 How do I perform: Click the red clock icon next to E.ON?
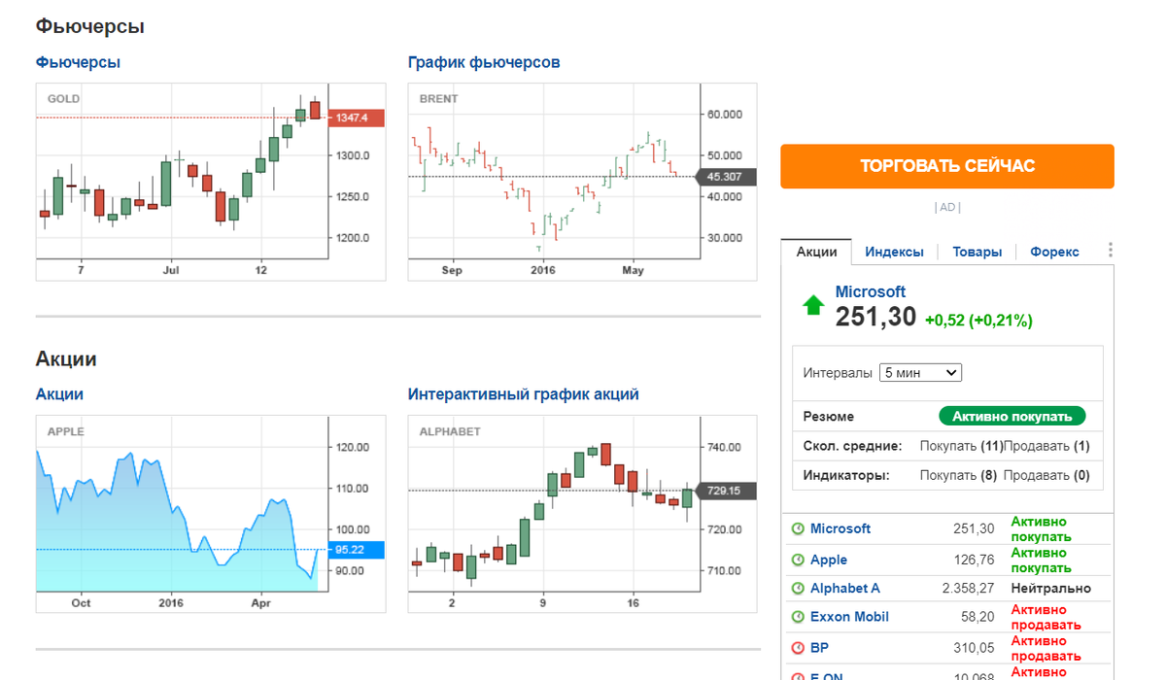(x=800, y=676)
